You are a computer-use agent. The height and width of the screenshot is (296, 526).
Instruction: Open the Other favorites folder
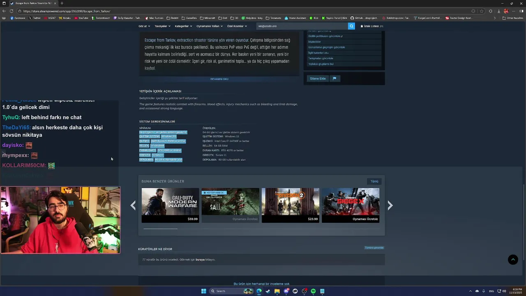(512, 18)
